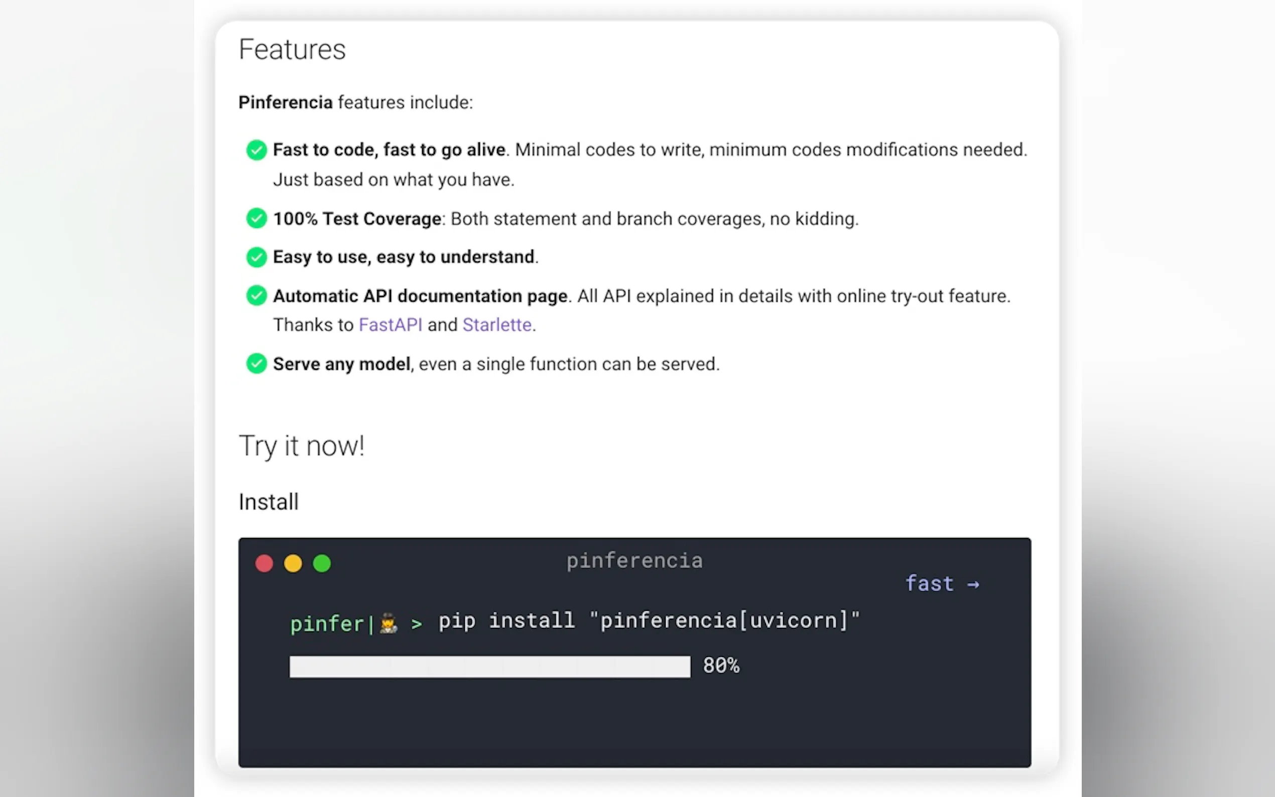Click the 'Try it now!' heading
Screen dimensions: 1275x797
coord(302,447)
